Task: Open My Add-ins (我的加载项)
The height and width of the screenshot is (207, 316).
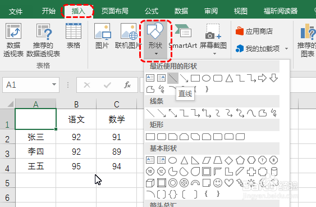Action: pyautogui.click(x=258, y=48)
